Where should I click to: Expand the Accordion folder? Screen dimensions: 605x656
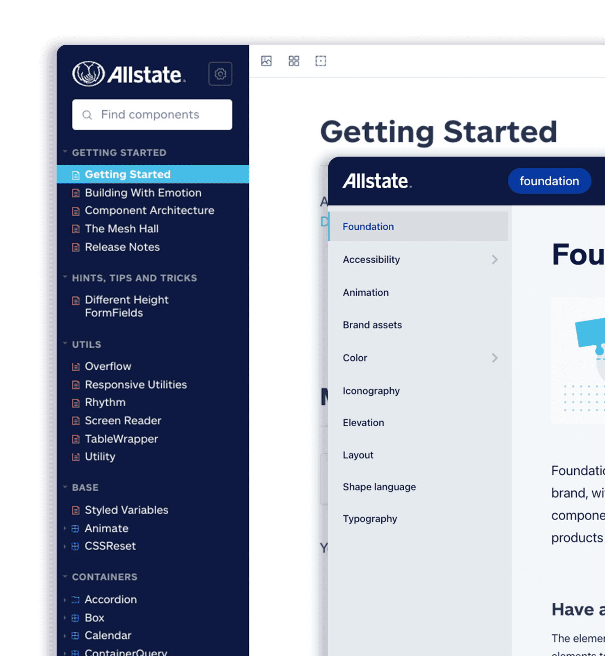pos(65,600)
